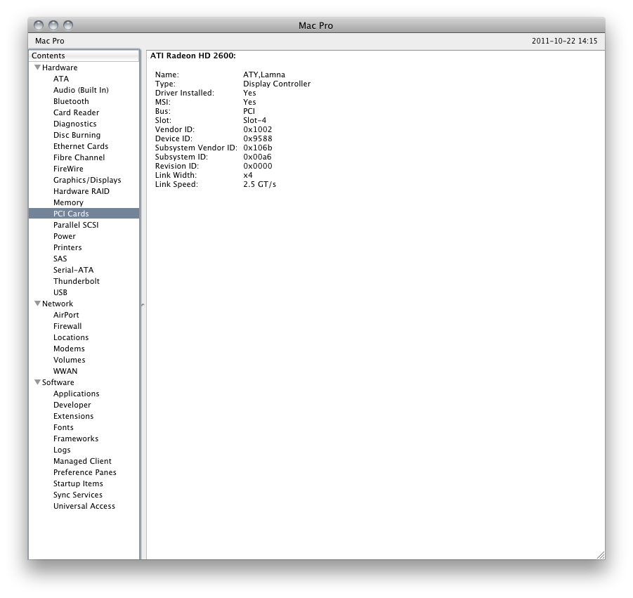Click the Display Controller type value

(277, 84)
